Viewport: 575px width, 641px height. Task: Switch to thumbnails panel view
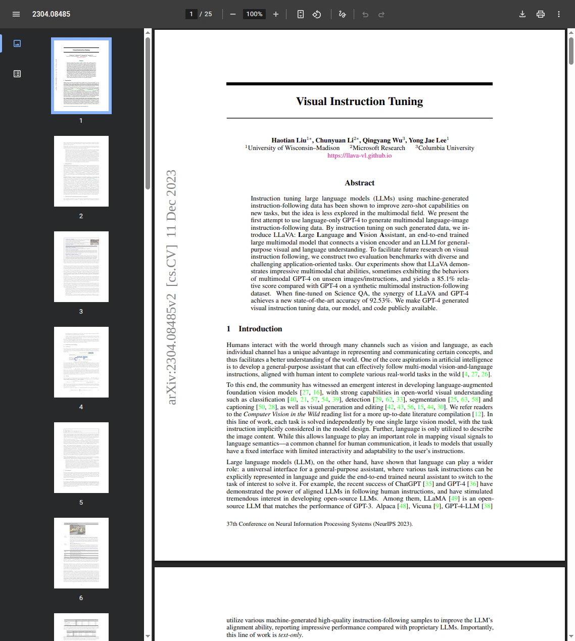pos(17,43)
